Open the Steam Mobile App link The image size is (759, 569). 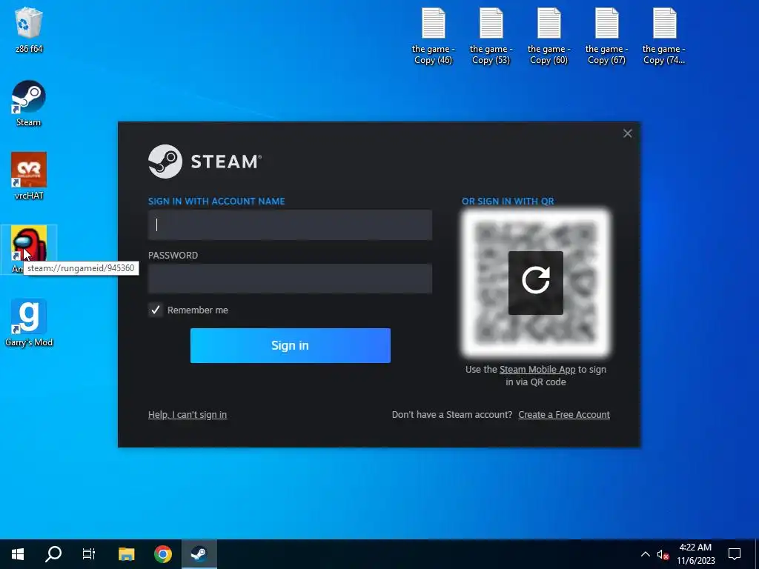pyautogui.click(x=537, y=370)
